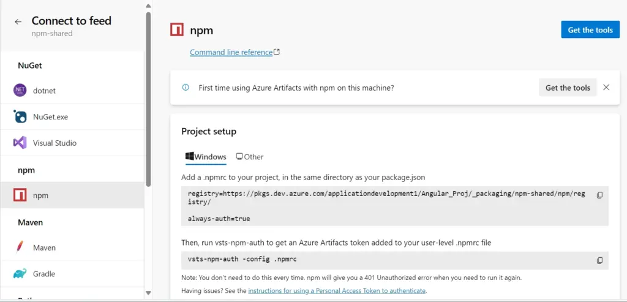
Task: Select the dotnet icon under NuGet
Action: coord(20,91)
